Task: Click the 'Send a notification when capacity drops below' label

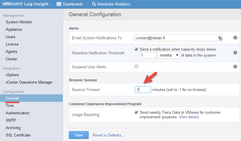Action: (178, 49)
